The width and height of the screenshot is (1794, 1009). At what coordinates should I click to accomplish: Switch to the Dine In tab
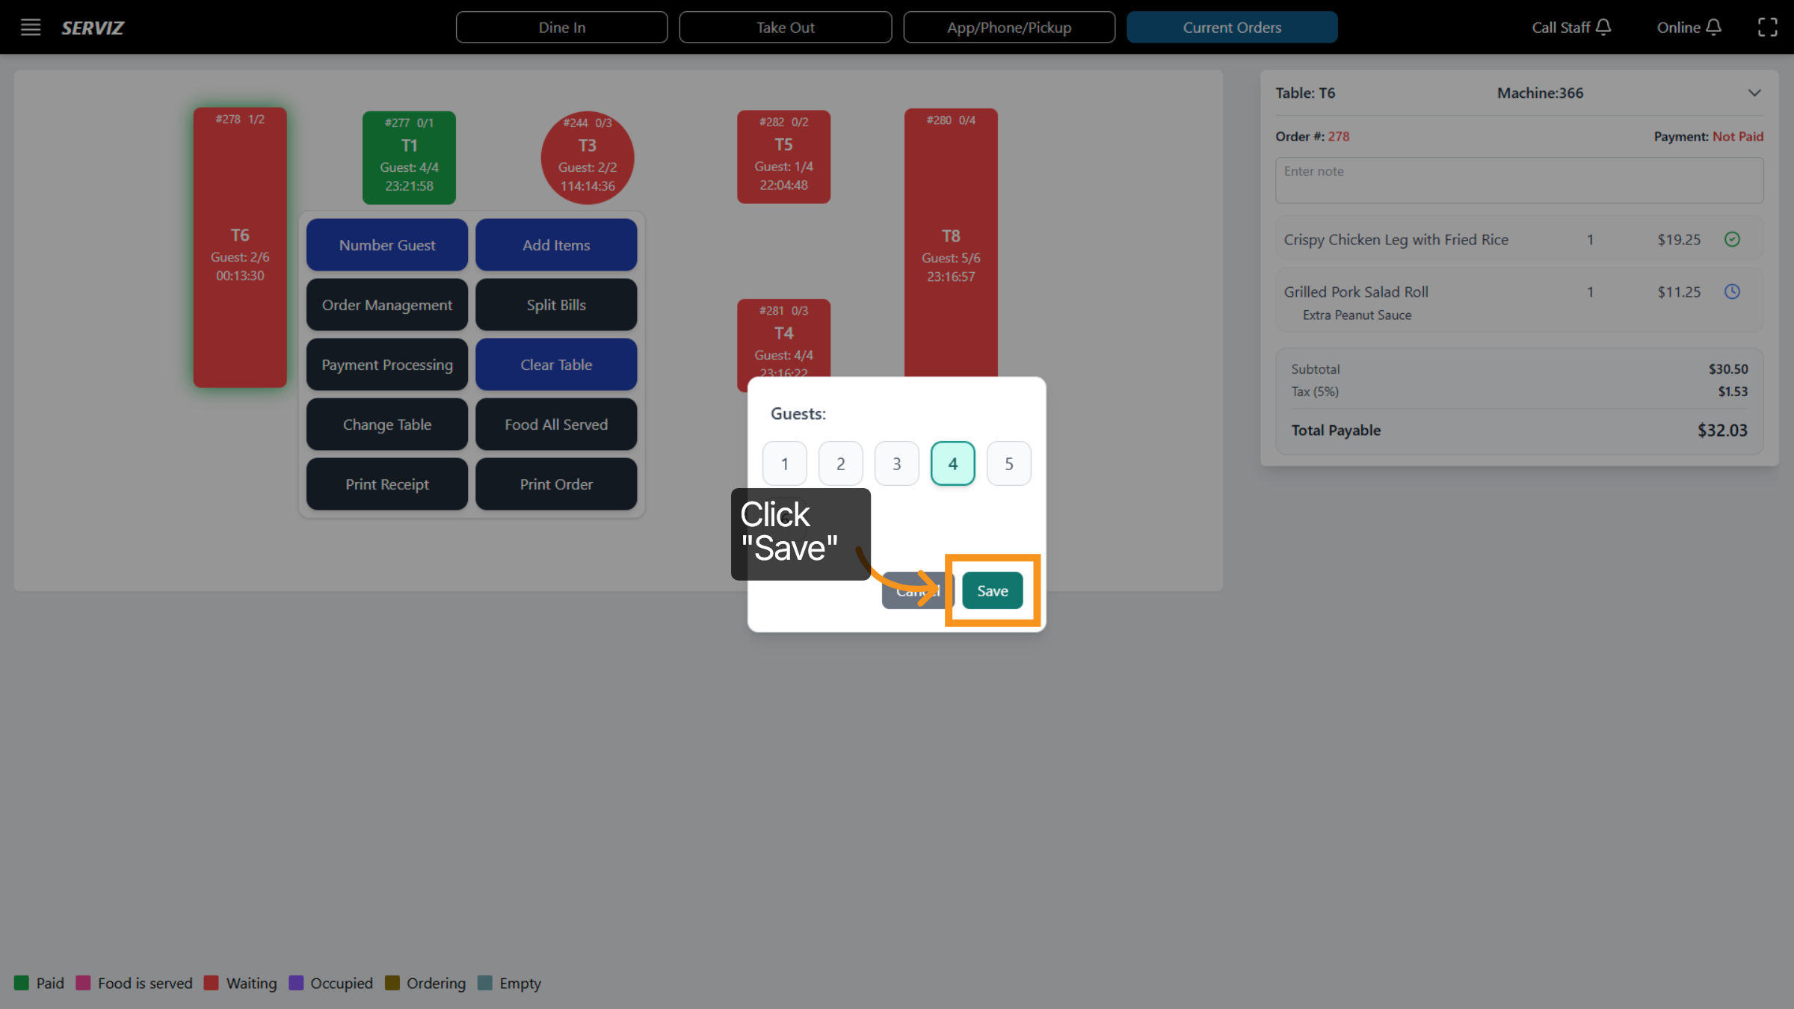click(561, 28)
